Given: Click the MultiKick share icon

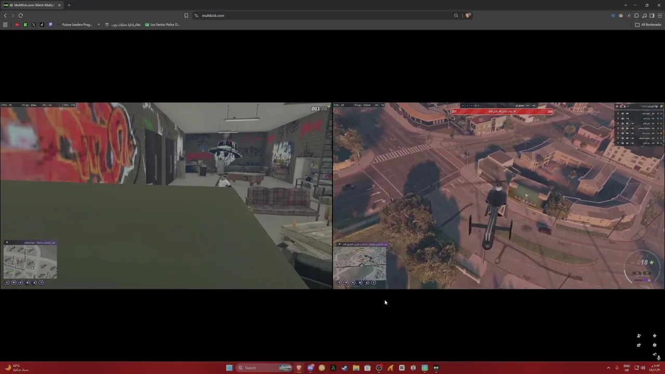Looking at the screenshot, I should click(x=639, y=345).
